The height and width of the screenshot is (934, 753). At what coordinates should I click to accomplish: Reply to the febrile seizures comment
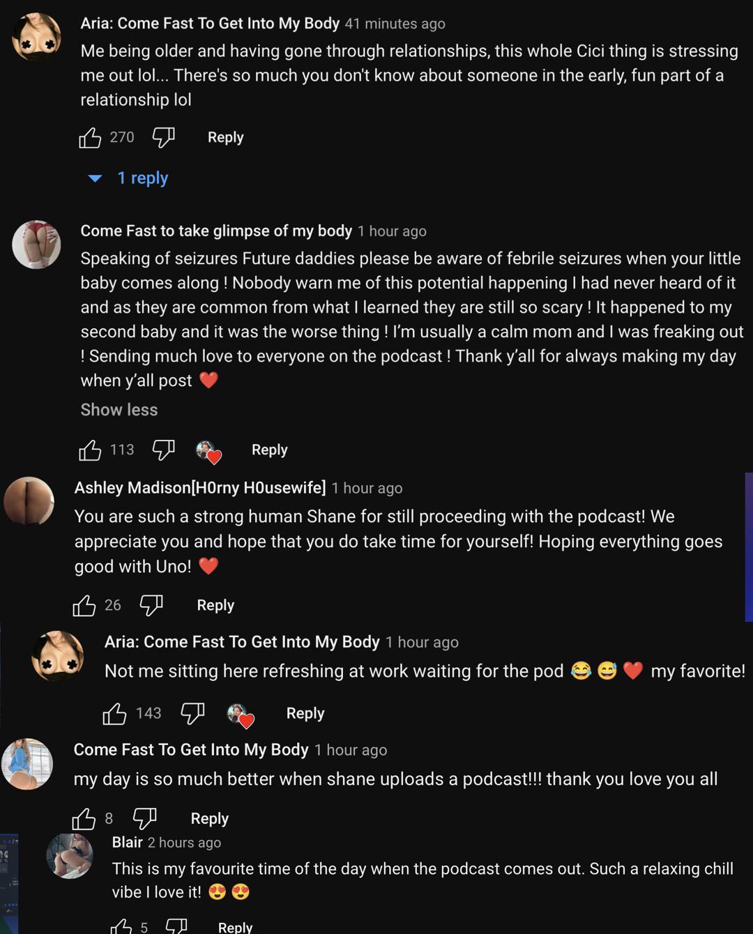click(x=269, y=450)
